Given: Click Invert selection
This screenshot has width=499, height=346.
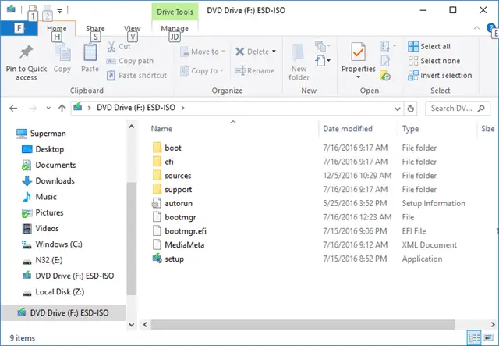Looking at the screenshot, I should tap(440, 76).
